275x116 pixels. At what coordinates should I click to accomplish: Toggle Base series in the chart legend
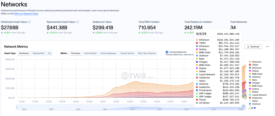pos(253,80)
